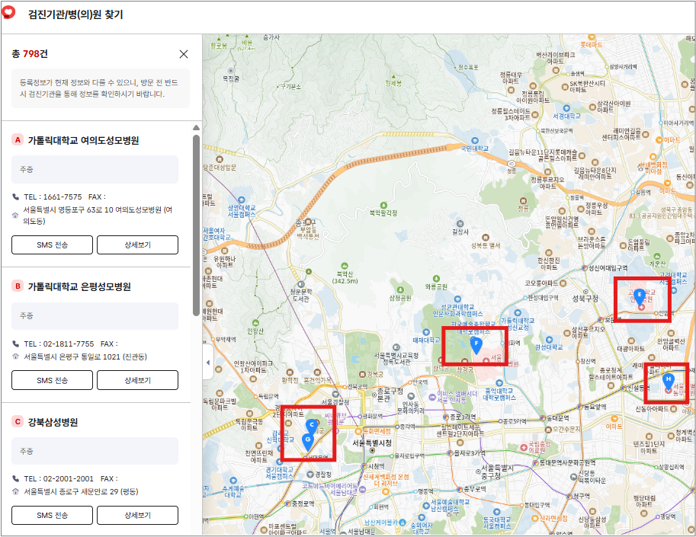Collapse the side panel with arrow handle
The width and height of the screenshot is (696, 537).
click(x=208, y=363)
